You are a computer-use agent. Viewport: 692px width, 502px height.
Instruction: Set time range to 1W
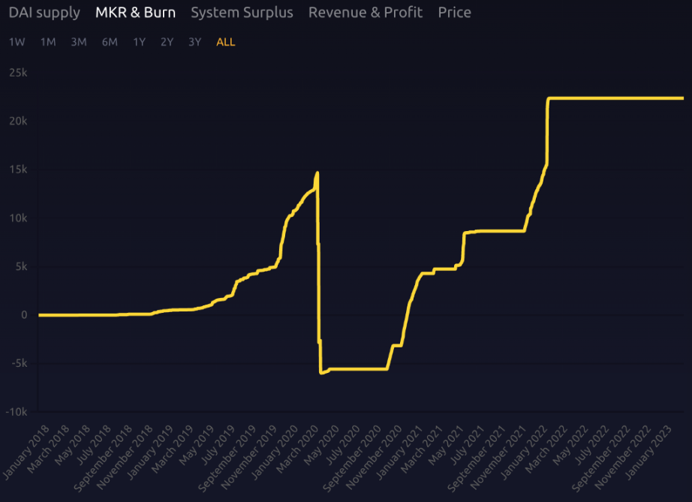coord(17,42)
